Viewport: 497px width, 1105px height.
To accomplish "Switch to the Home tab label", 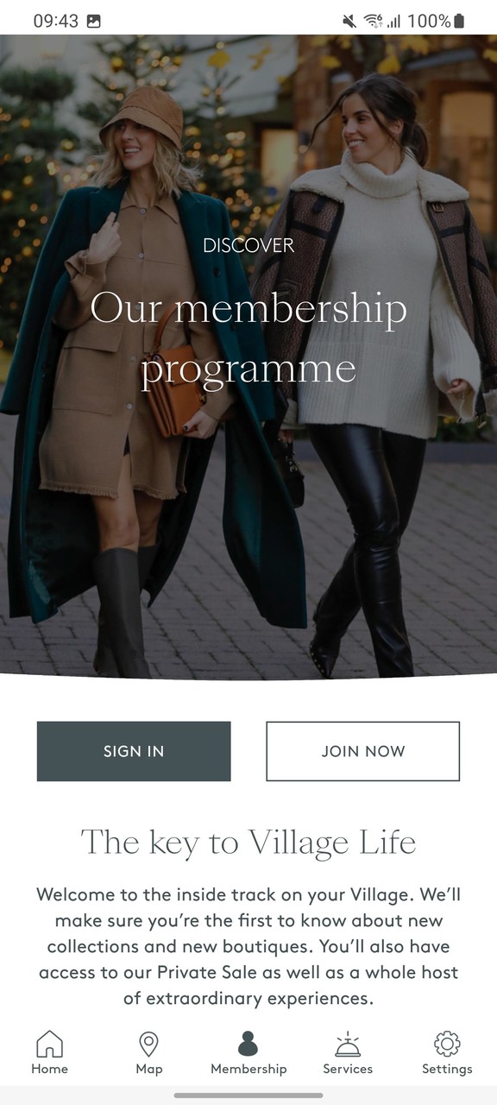I will tap(49, 1069).
